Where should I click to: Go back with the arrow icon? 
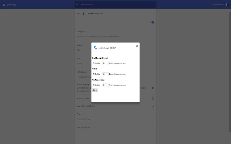78,14
